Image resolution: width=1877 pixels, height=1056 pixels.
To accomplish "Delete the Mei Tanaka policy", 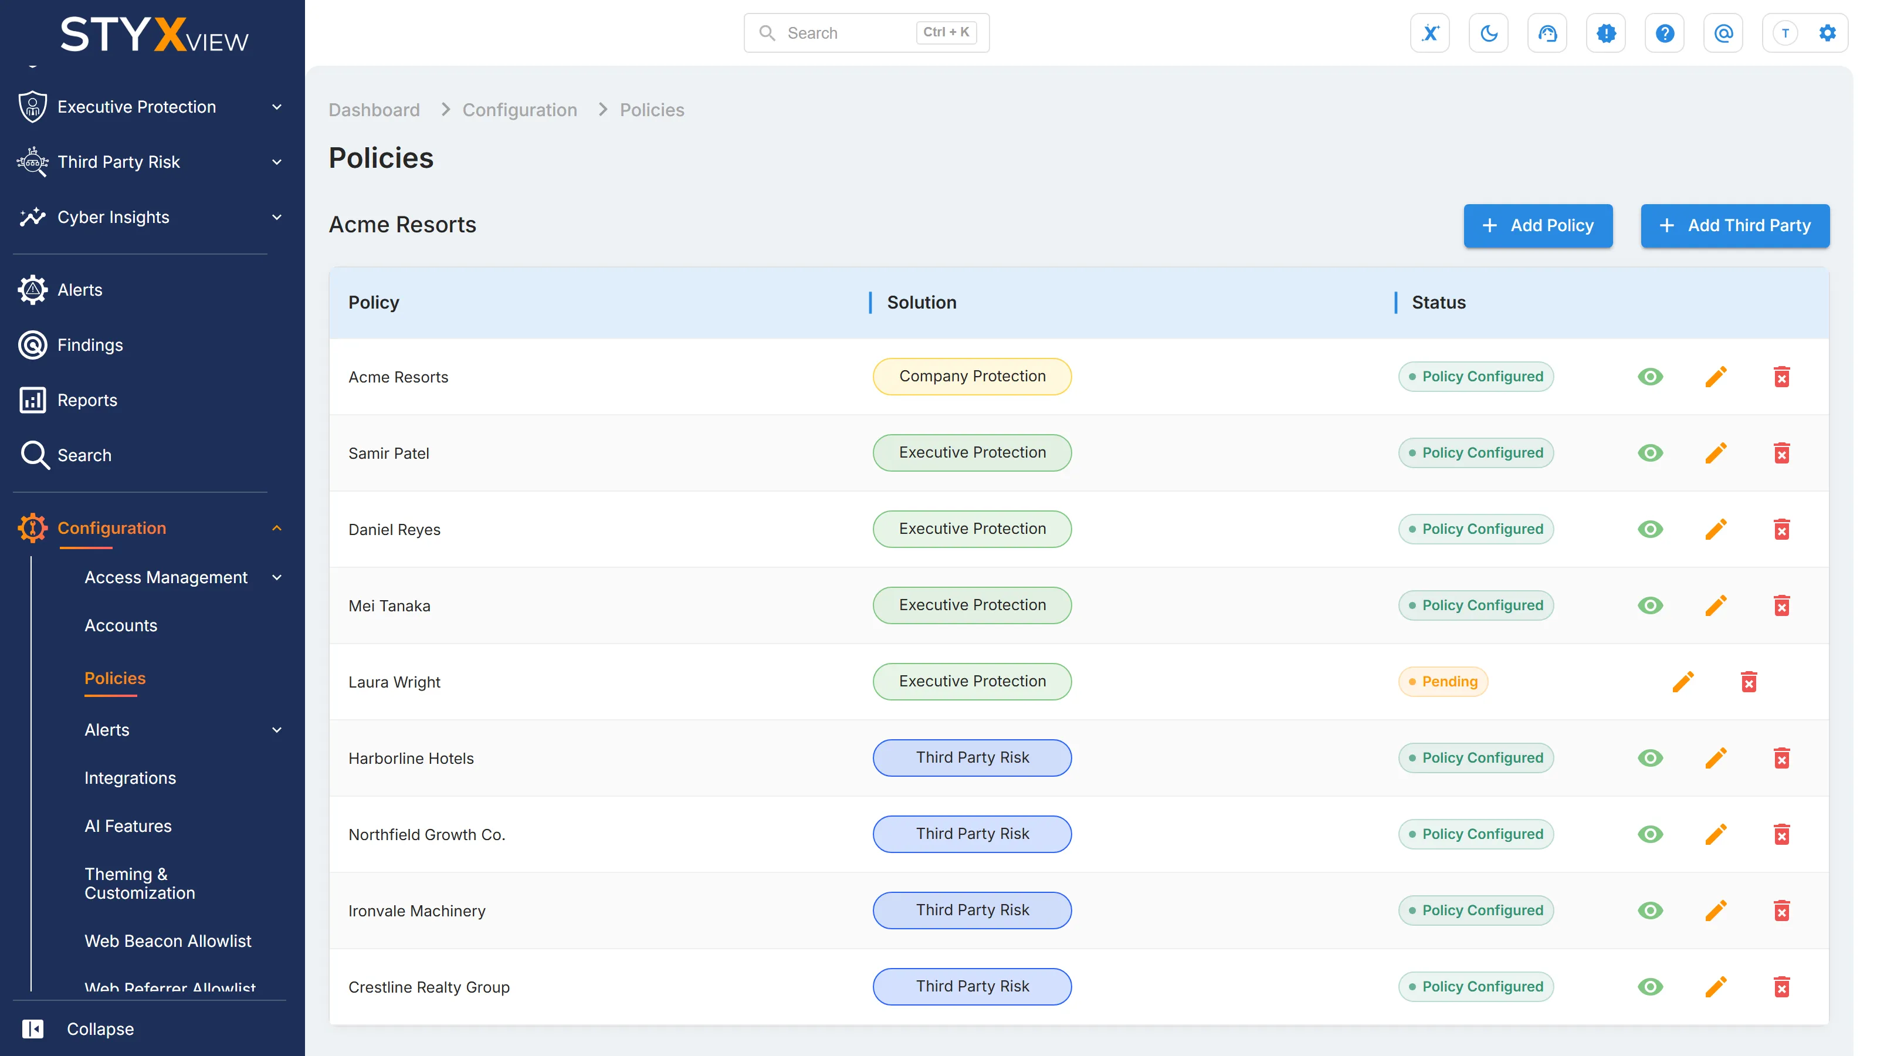I will coord(1781,605).
